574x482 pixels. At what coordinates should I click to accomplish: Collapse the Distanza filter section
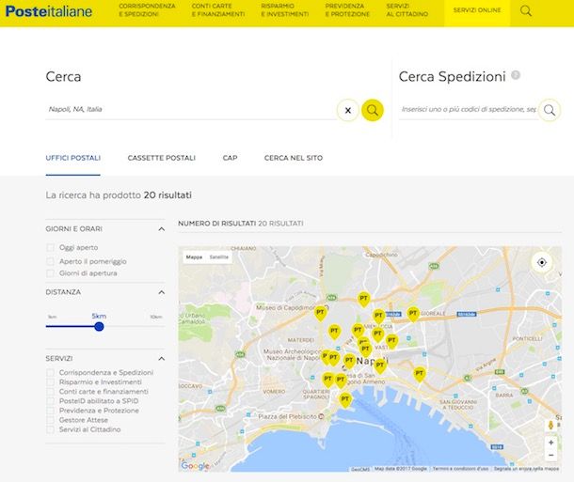pyautogui.click(x=161, y=292)
